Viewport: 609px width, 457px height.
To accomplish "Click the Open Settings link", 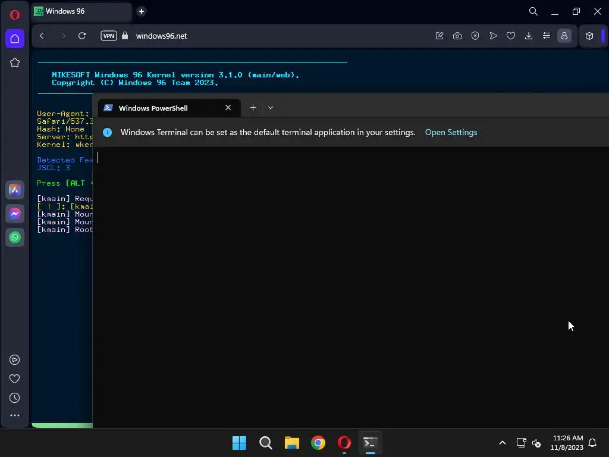I will [x=451, y=132].
